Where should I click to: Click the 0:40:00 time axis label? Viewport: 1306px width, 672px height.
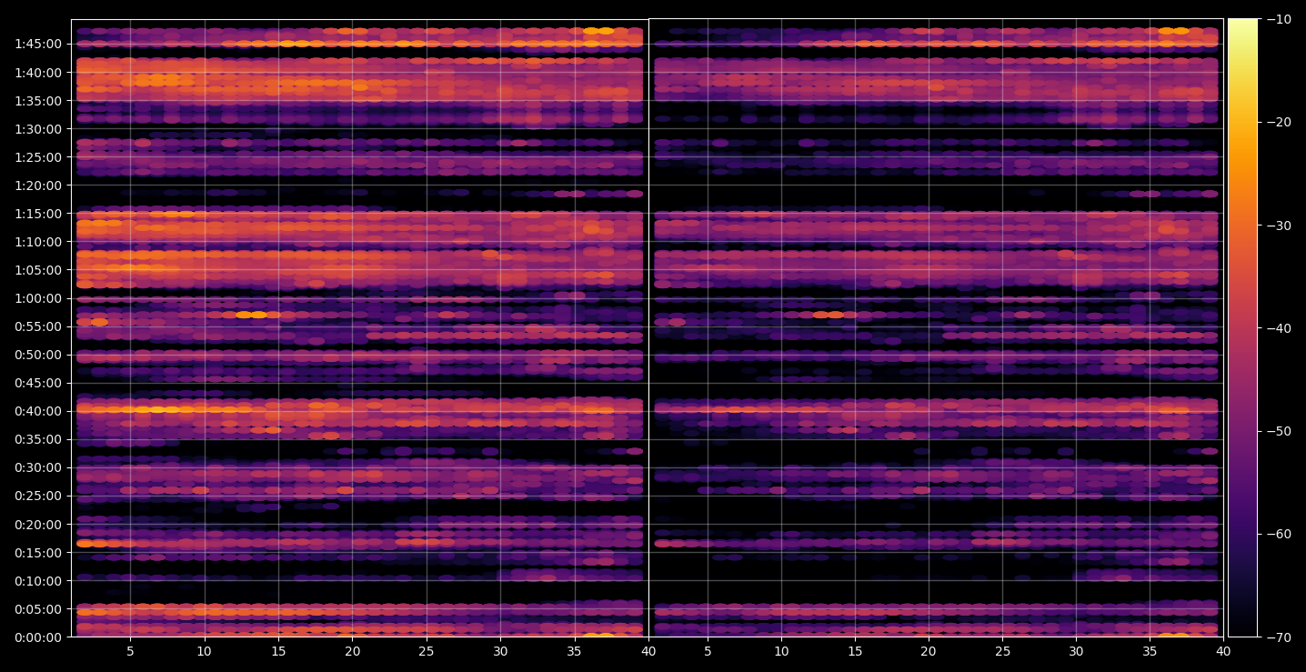coord(38,411)
